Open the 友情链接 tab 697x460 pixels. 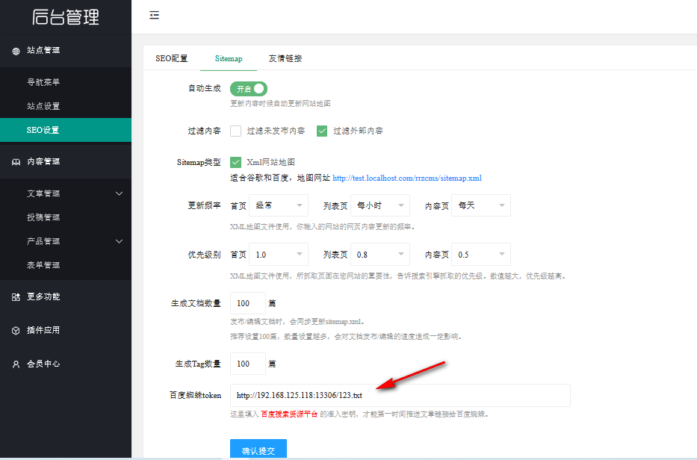(285, 58)
